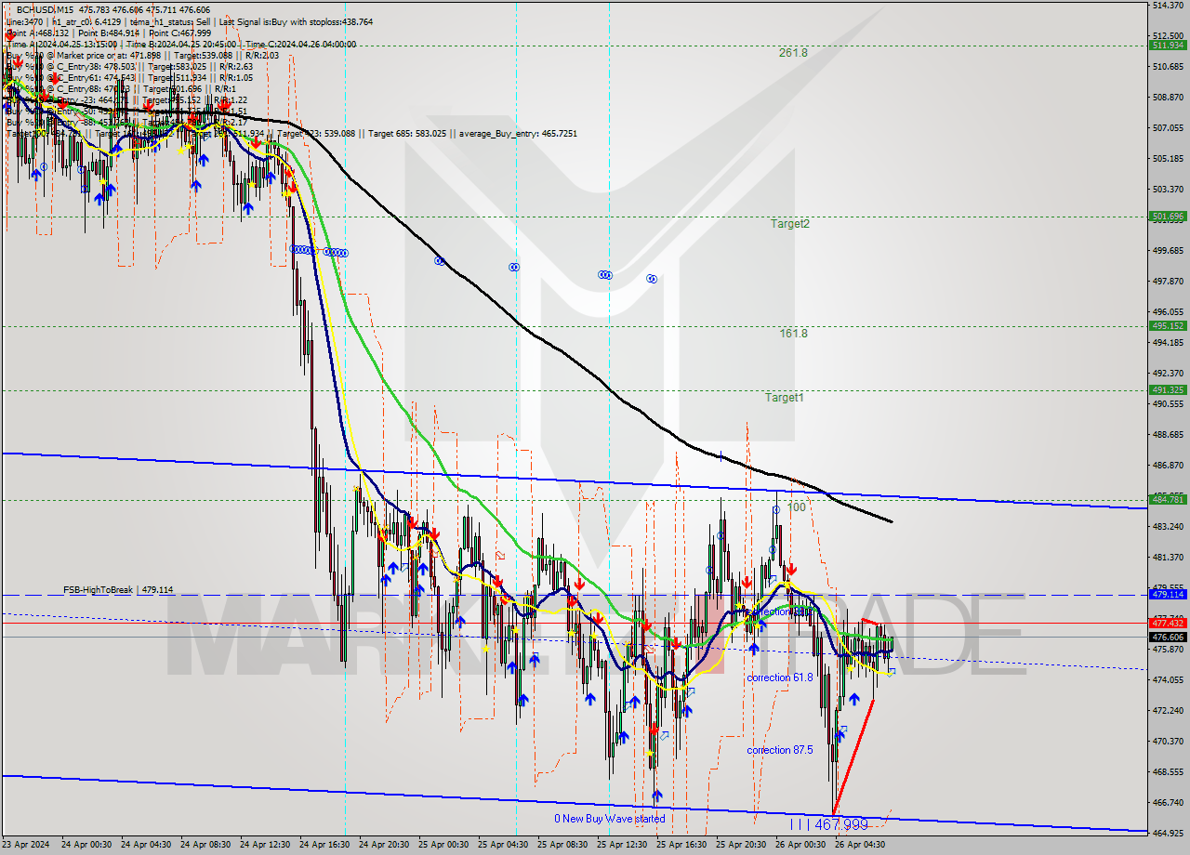
Task: Click the 23 Apr 2024 date label
Action: (25, 845)
